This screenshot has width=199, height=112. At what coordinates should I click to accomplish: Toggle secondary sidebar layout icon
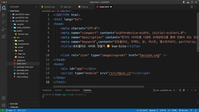(x=192, y=2)
